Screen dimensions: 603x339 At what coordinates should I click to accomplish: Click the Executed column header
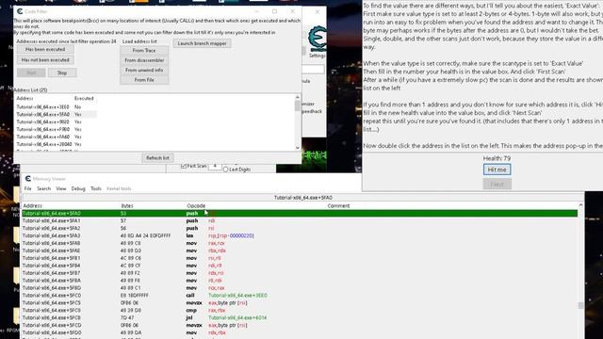click(84, 98)
